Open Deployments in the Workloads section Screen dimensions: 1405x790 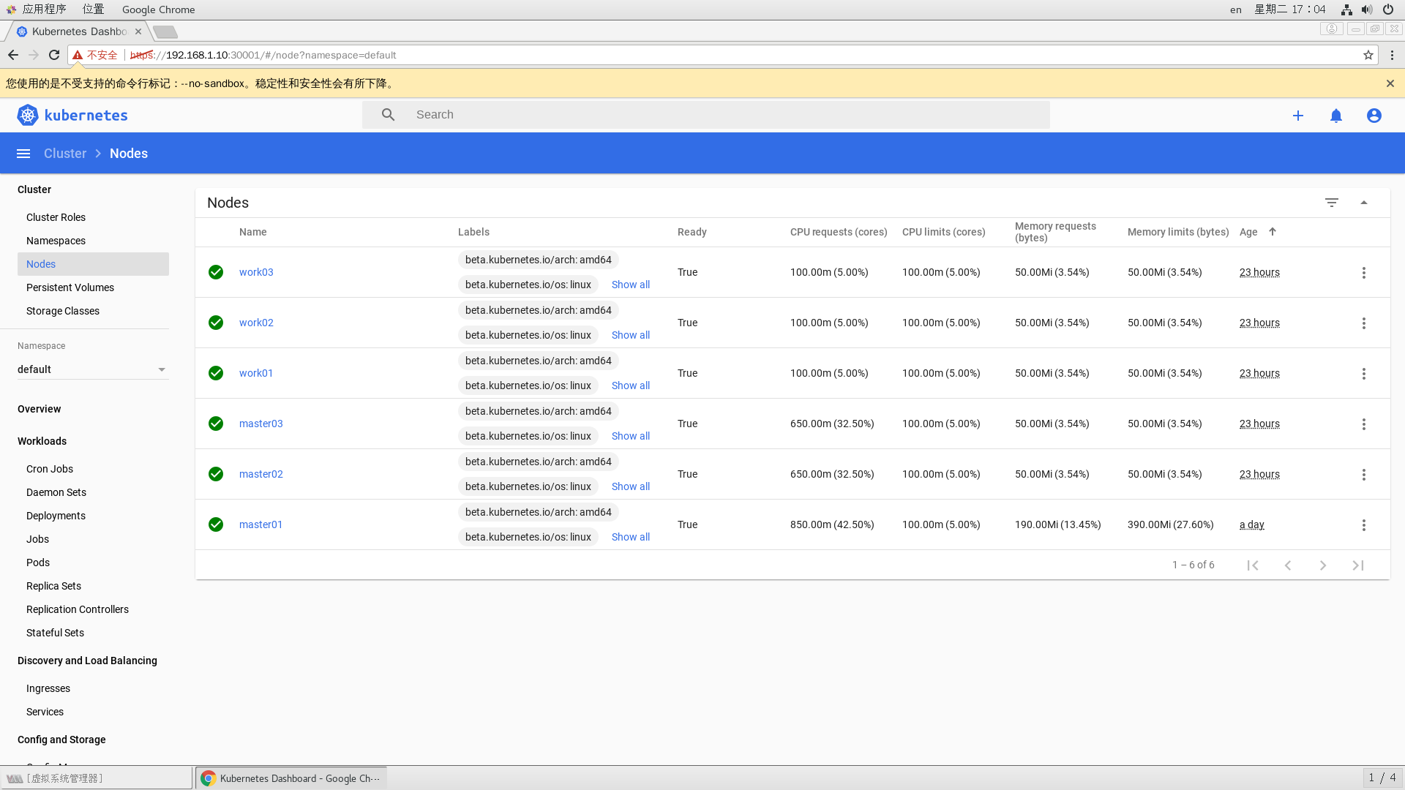pyautogui.click(x=56, y=516)
